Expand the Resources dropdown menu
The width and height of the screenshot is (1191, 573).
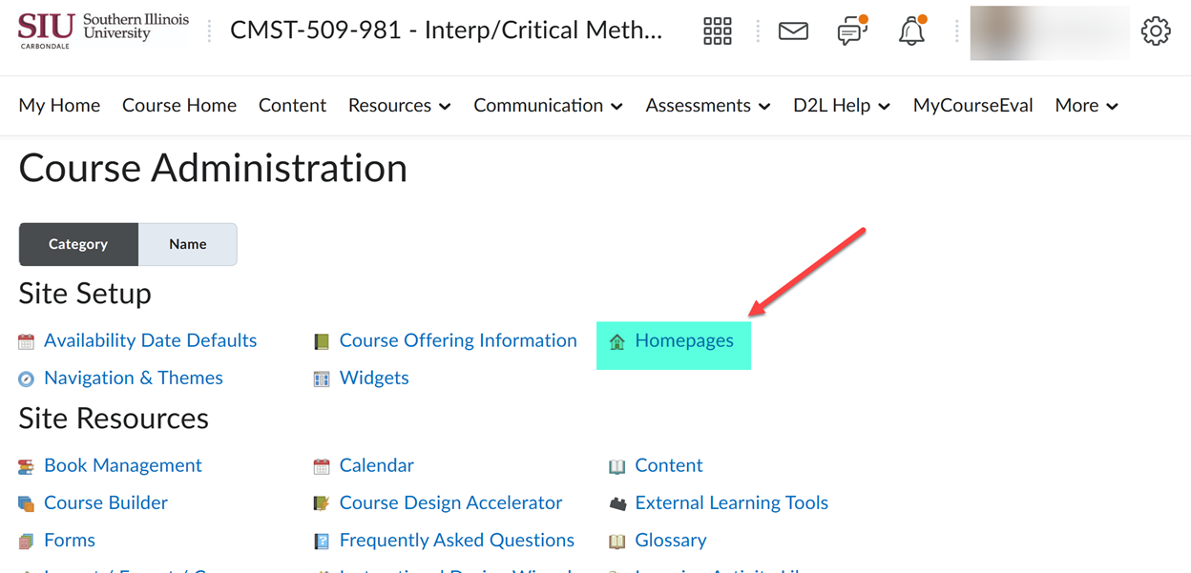click(398, 105)
